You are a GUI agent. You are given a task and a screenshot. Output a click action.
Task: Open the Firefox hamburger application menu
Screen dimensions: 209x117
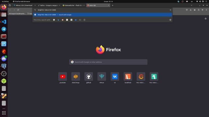pos(206,10)
